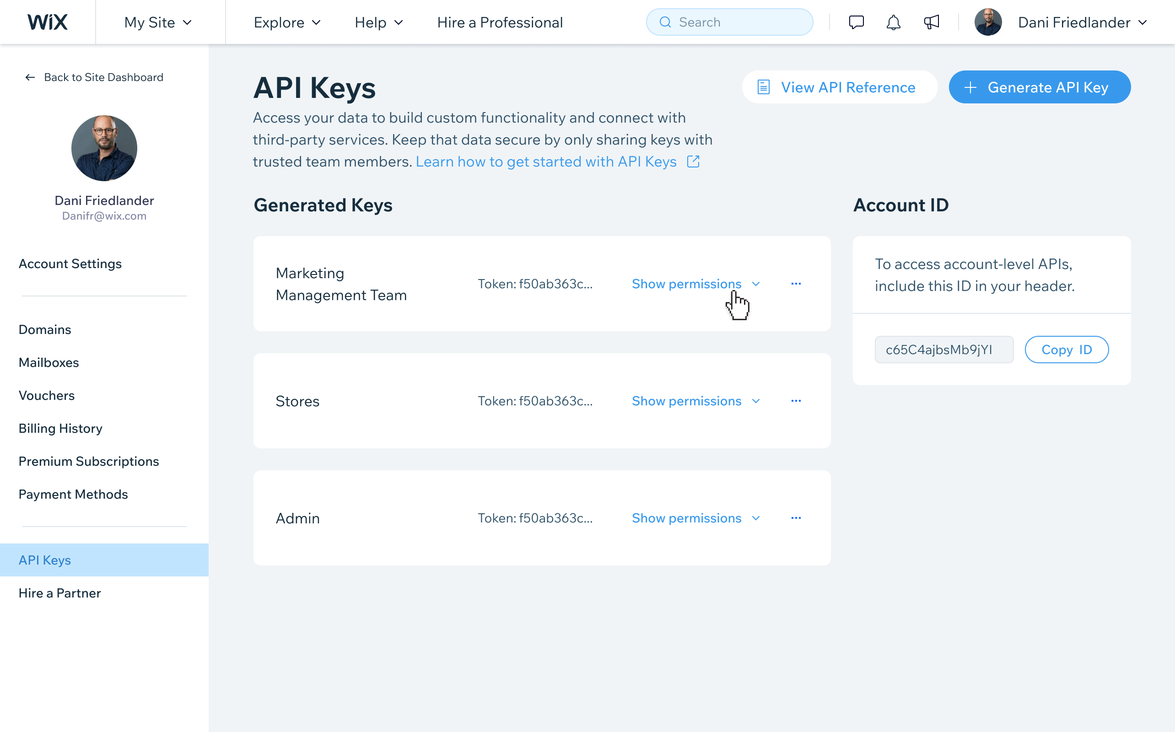Image resolution: width=1175 pixels, height=732 pixels.
Task: Click the Marketing Management Team key name
Action: pos(341,284)
